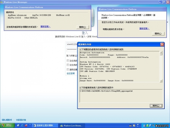Viewport: 170px width, 128px height.
Task: Click 請按這裡 link in error signature dialog
Action: click(45, 26)
